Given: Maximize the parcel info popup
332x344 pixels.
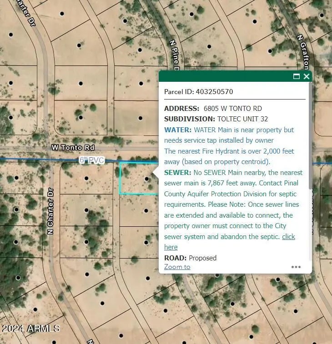Looking at the screenshot, I should [297, 76].
